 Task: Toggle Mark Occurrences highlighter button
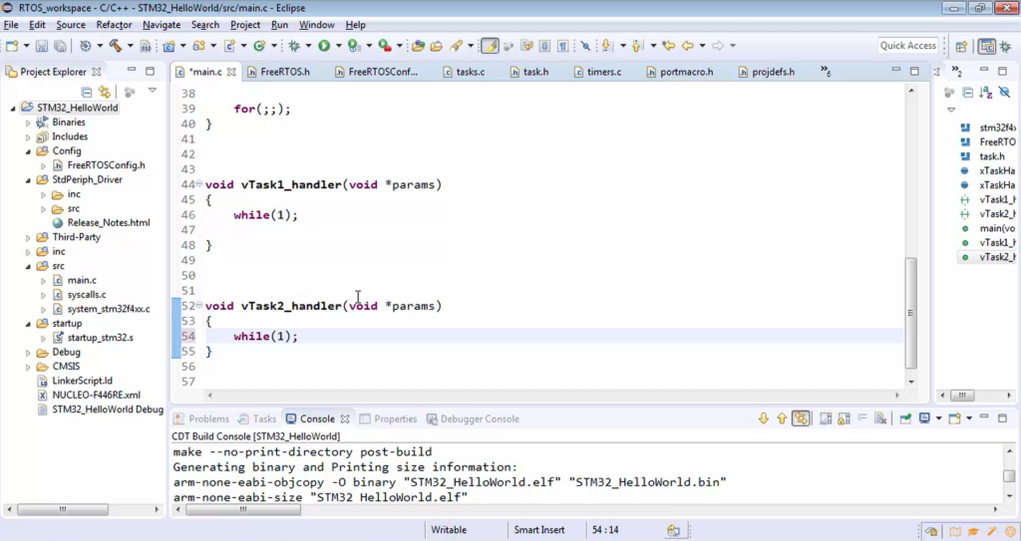[x=490, y=46]
